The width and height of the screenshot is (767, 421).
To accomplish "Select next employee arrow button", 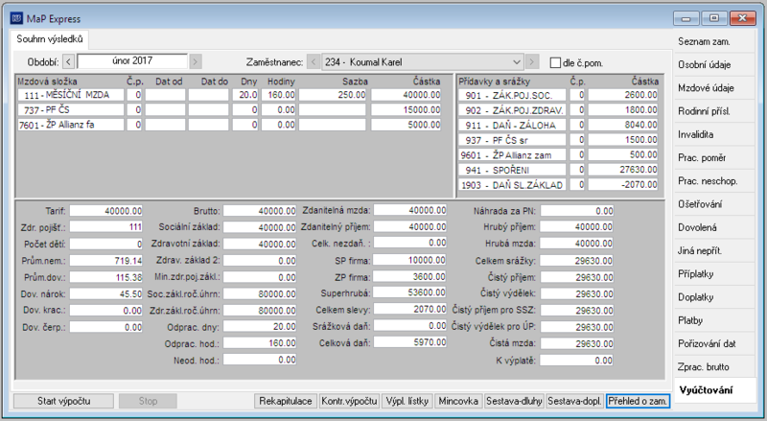I will point(532,62).
